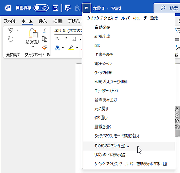Click the 検索 search box
This screenshot has width=180, height=173.
tap(167, 8)
